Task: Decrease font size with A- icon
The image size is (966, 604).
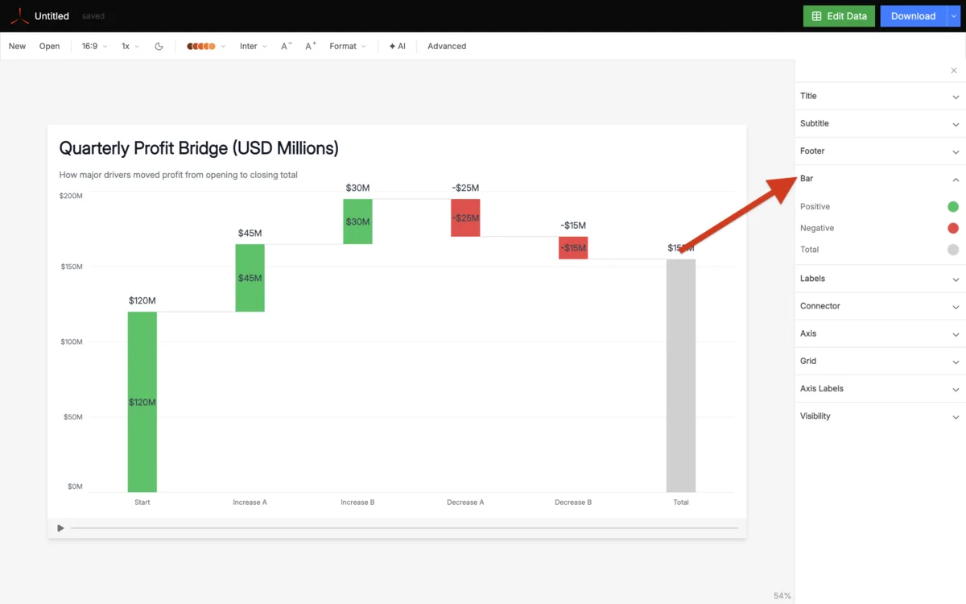Action: click(x=287, y=46)
